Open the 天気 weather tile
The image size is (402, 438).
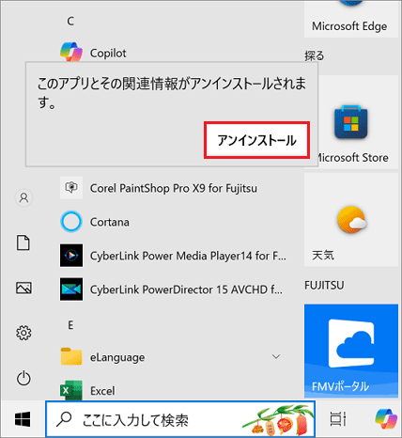(x=351, y=220)
